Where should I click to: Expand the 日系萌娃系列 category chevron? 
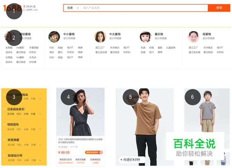40,114
